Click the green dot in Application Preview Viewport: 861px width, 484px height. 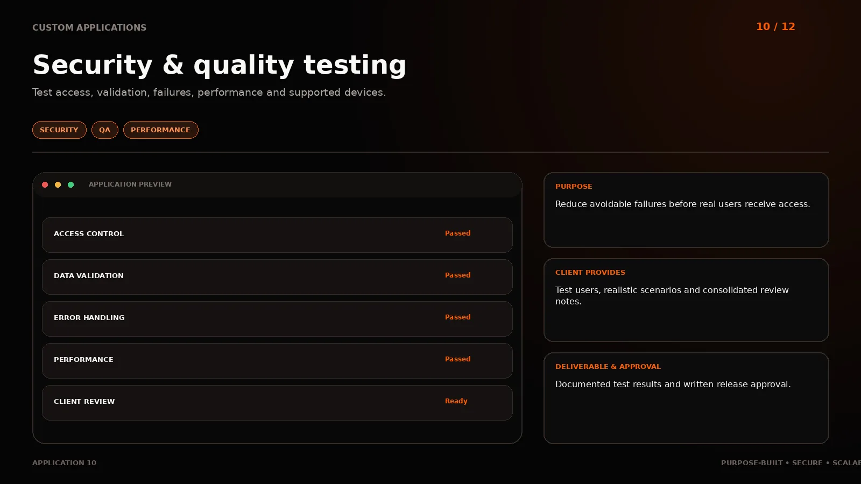click(x=71, y=184)
